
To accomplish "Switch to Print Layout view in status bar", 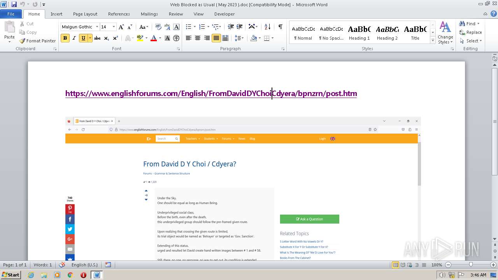I will (395, 265).
